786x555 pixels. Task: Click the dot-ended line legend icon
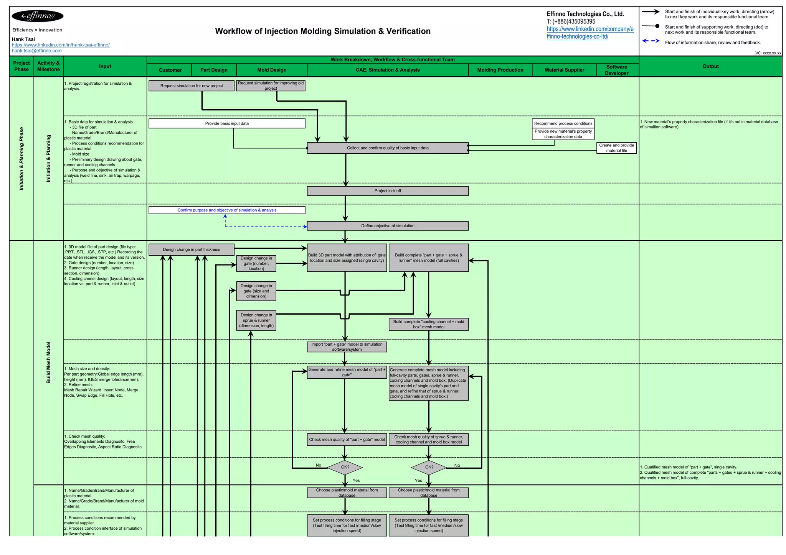pos(651,26)
